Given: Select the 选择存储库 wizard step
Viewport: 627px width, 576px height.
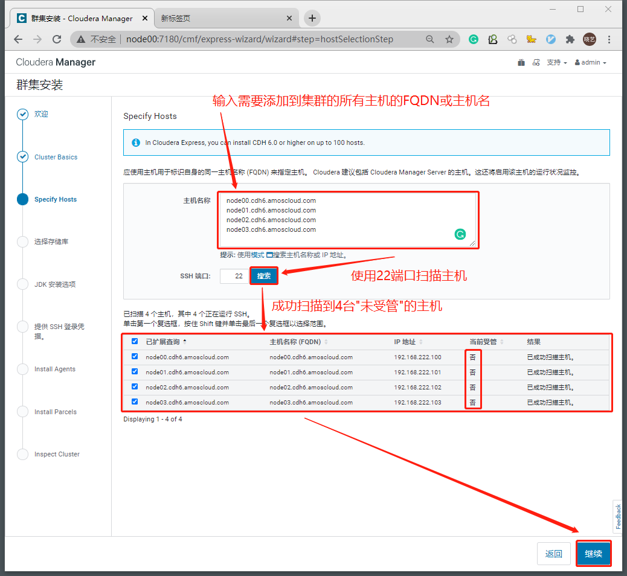Looking at the screenshot, I should click(51, 242).
